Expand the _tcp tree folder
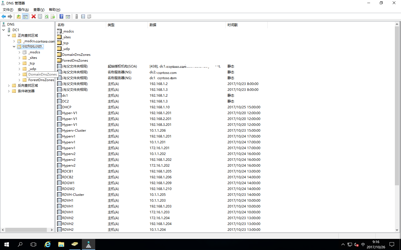 (x=19, y=63)
